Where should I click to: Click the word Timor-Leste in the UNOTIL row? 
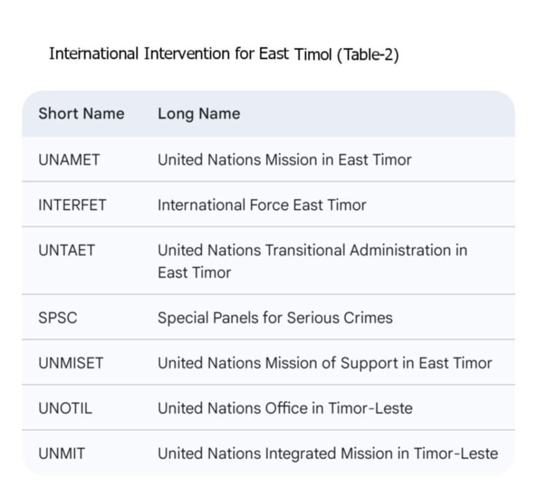[370, 408]
